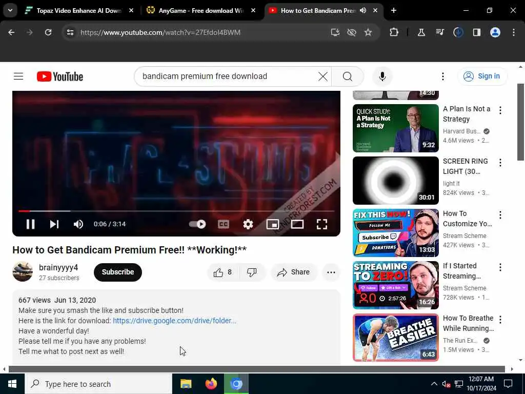Mute the video player volume
The image size is (525, 394).
78,224
